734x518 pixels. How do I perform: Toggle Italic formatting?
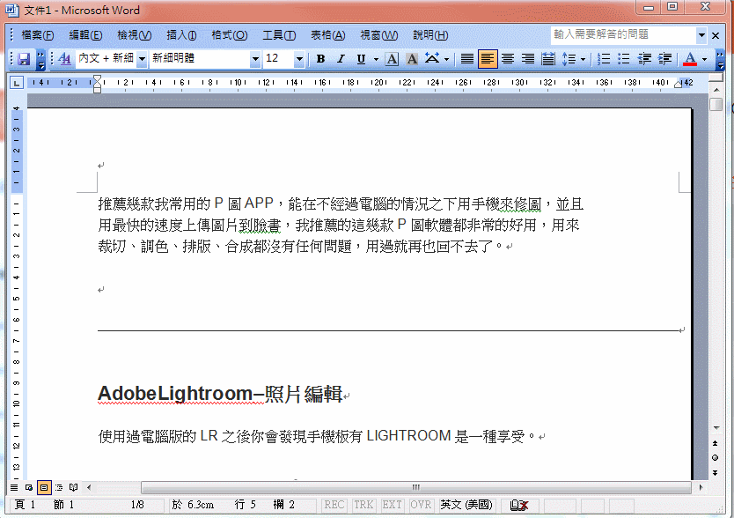pyautogui.click(x=341, y=59)
